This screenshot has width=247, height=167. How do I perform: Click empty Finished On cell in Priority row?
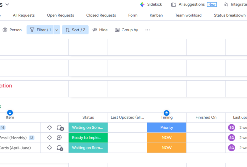pyautogui.click(x=206, y=127)
